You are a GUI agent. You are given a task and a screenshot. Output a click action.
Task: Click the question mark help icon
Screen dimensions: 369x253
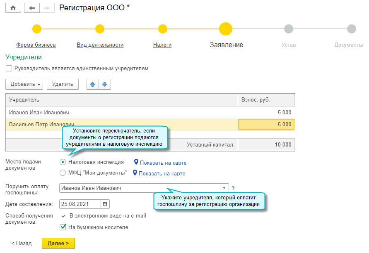pyautogui.click(x=233, y=188)
